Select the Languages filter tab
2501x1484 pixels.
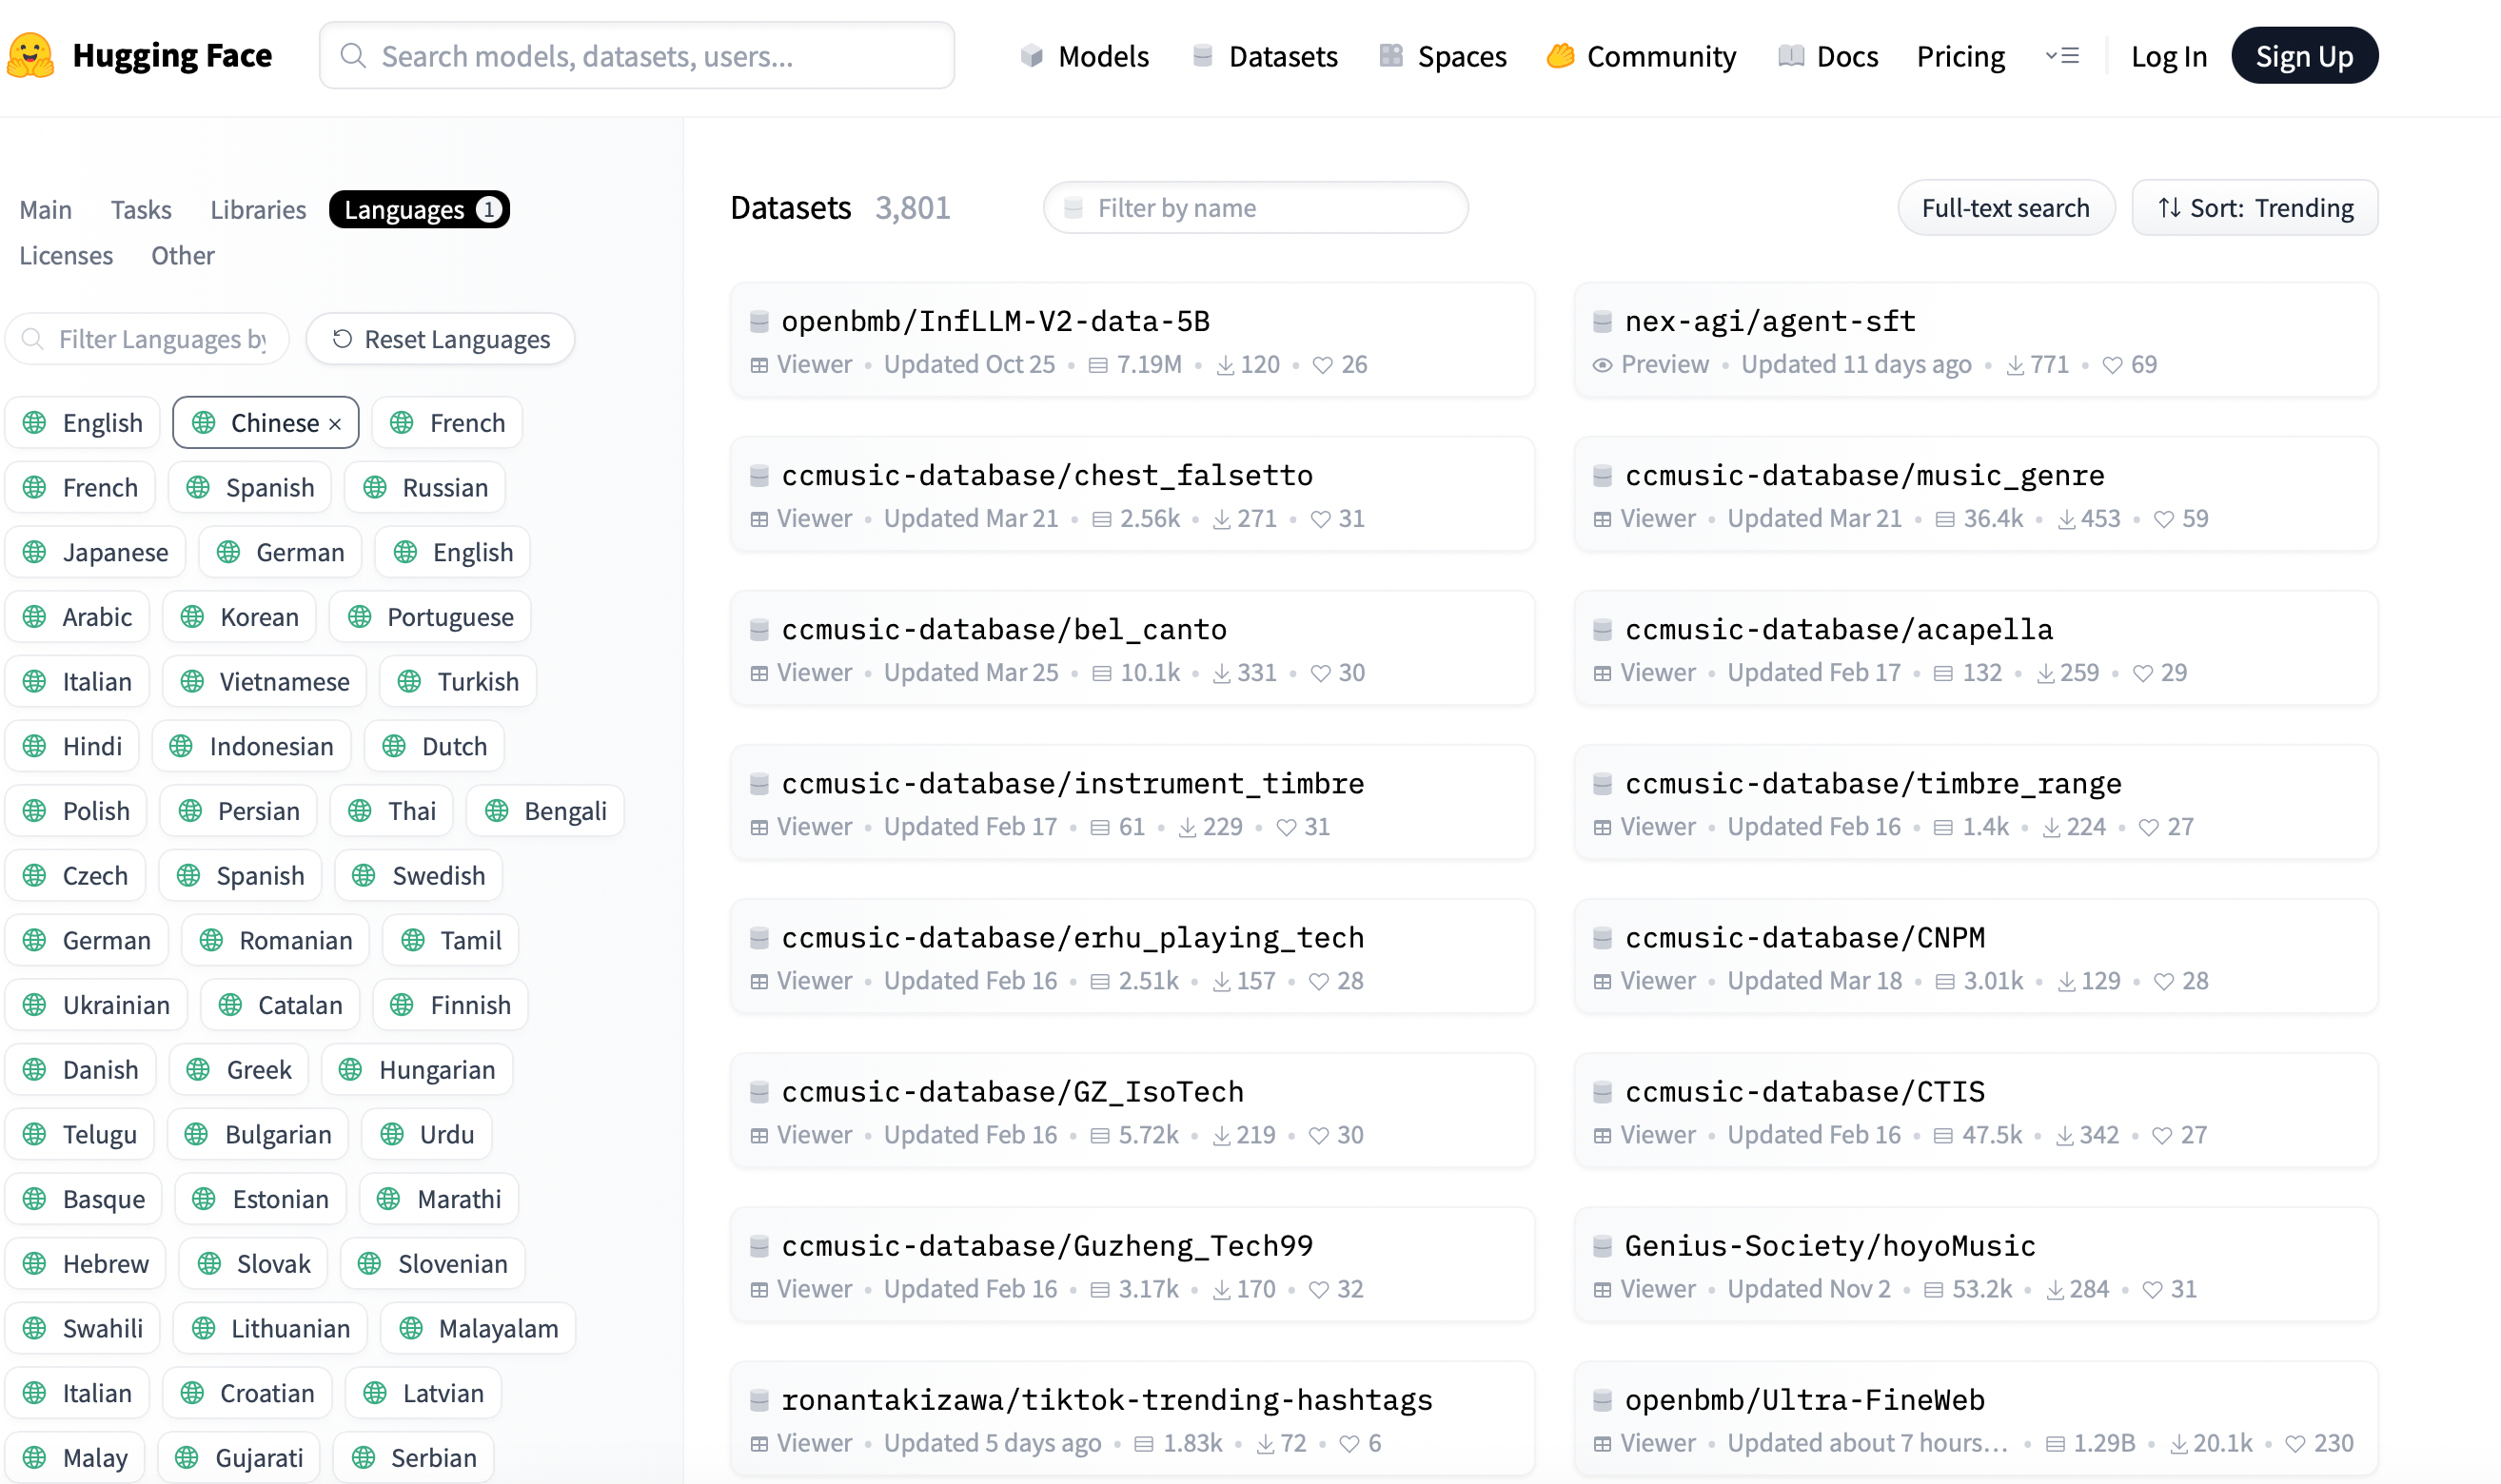click(x=419, y=209)
